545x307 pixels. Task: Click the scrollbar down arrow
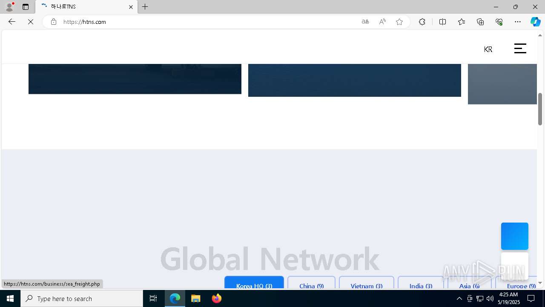point(540,283)
